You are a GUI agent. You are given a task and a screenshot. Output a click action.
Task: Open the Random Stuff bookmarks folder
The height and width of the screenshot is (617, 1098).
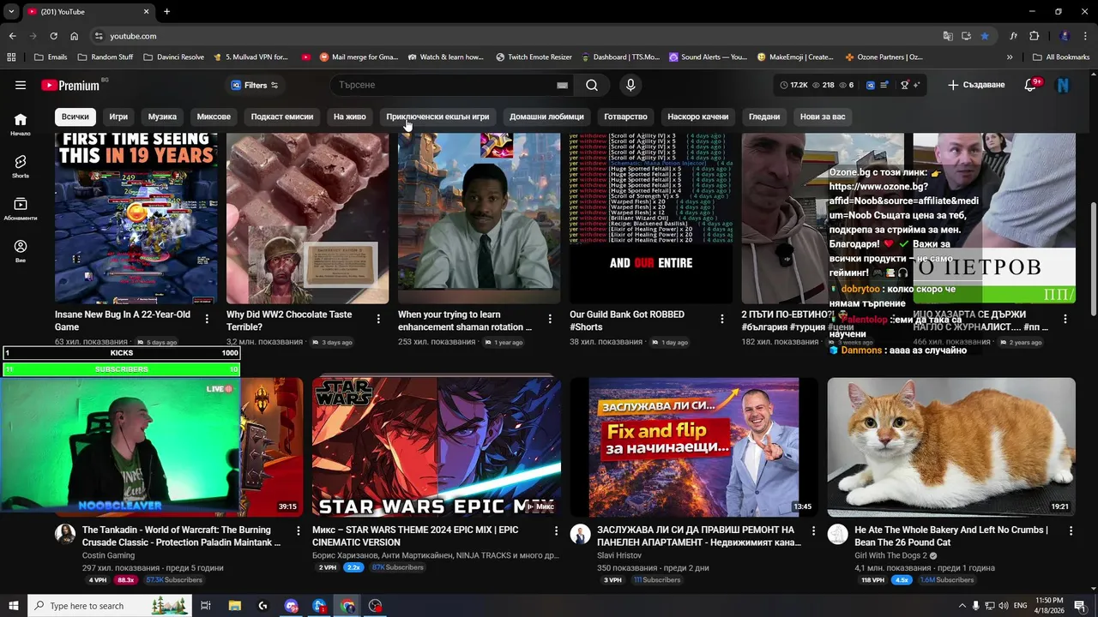tap(106, 57)
